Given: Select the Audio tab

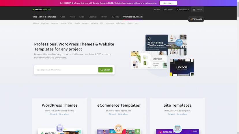Looking at the screenshot, I should point(82,17).
